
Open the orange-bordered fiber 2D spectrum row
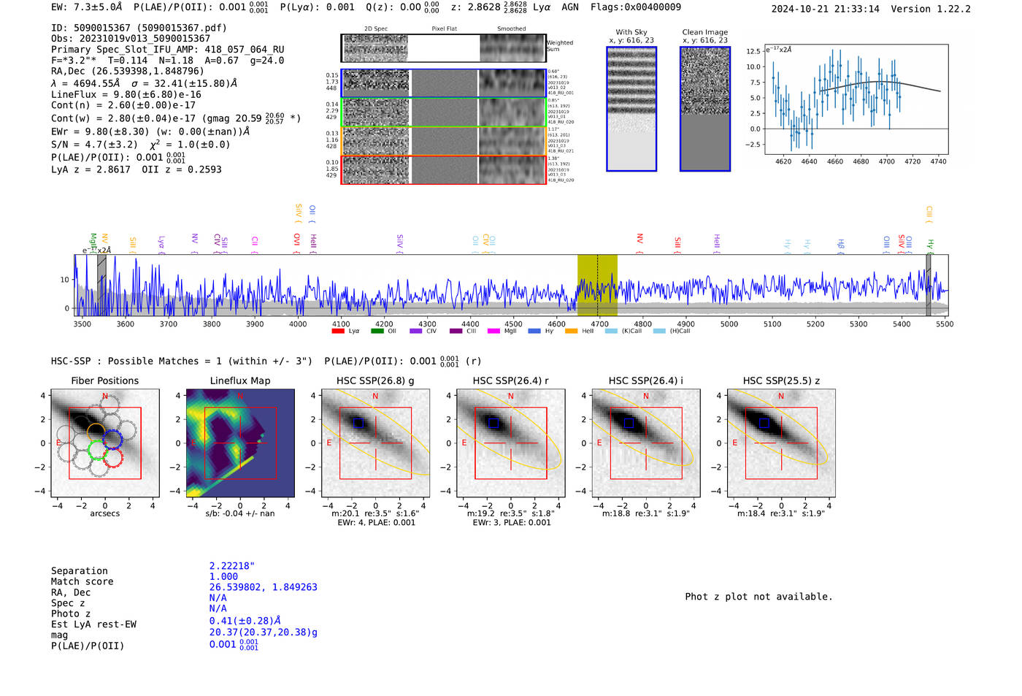[443, 141]
